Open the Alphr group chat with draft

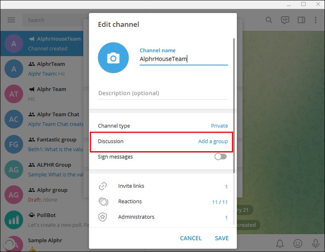pos(42,195)
